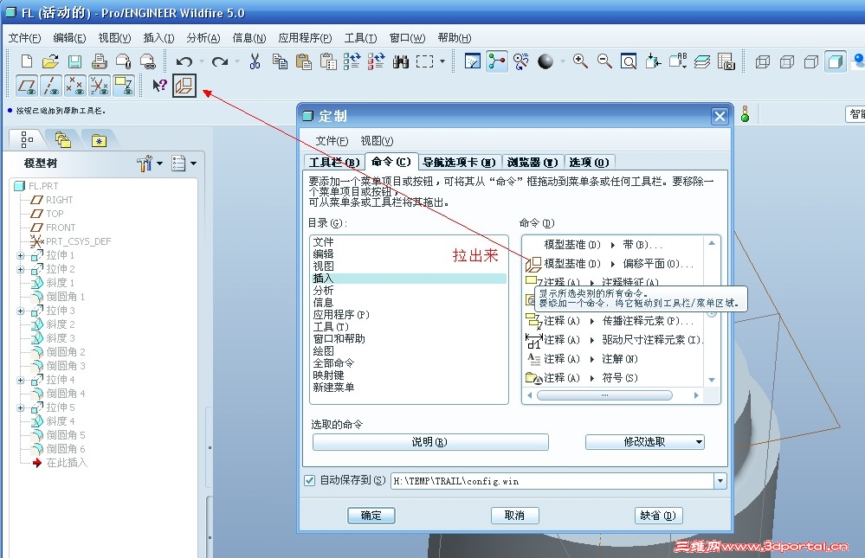Click the traffic light status icon
The width and height of the screenshot is (865, 558).
click(x=745, y=114)
